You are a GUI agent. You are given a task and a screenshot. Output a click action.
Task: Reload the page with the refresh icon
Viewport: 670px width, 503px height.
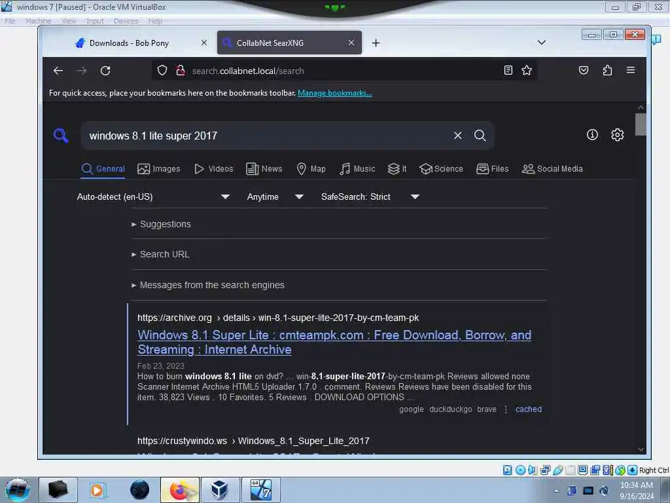point(105,71)
